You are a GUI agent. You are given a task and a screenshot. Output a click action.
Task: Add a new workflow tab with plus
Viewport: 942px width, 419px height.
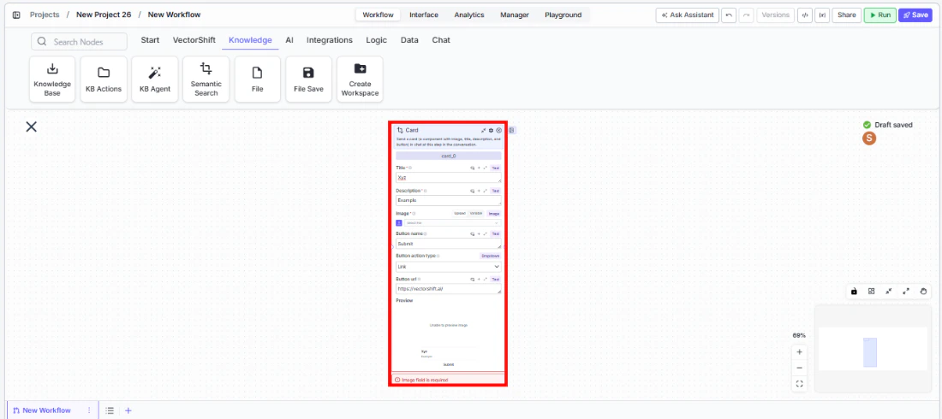point(128,410)
